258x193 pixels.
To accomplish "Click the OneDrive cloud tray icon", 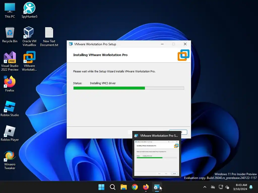I will click(x=213, y=187).
